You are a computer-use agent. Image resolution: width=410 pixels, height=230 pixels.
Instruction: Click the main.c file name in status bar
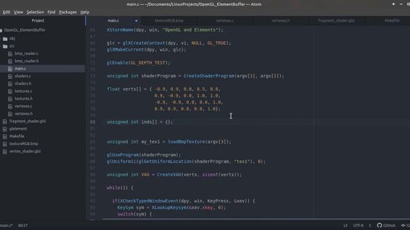[6, 226]
